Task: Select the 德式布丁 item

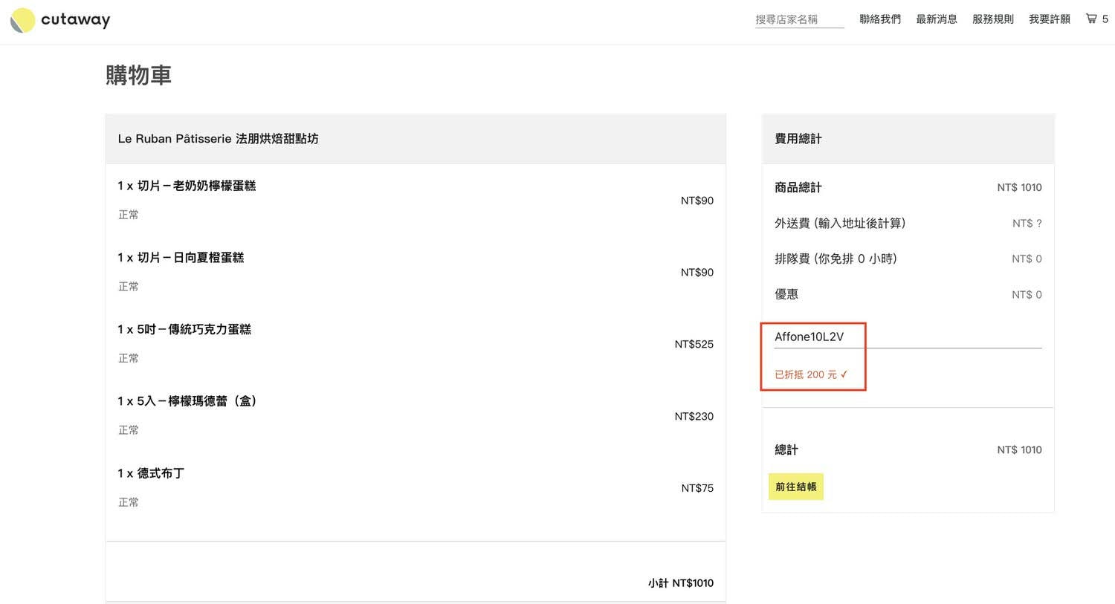Action: pos(151,473)
